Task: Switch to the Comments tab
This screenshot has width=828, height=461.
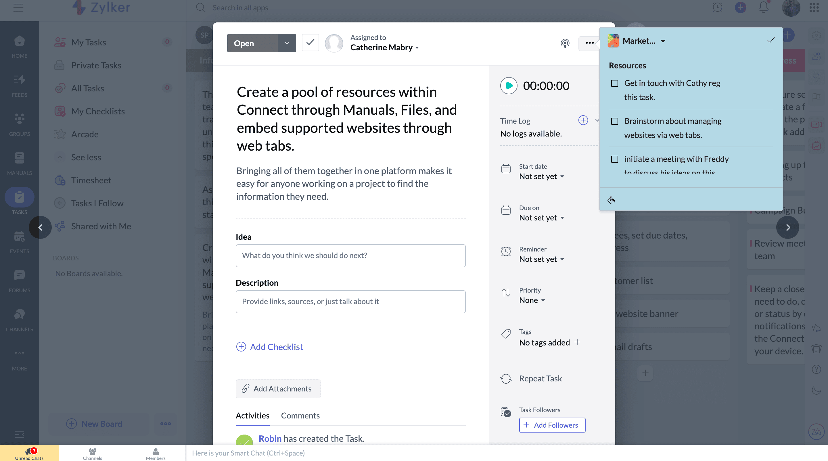Action: pyautogui.click(x=300, y=415)
